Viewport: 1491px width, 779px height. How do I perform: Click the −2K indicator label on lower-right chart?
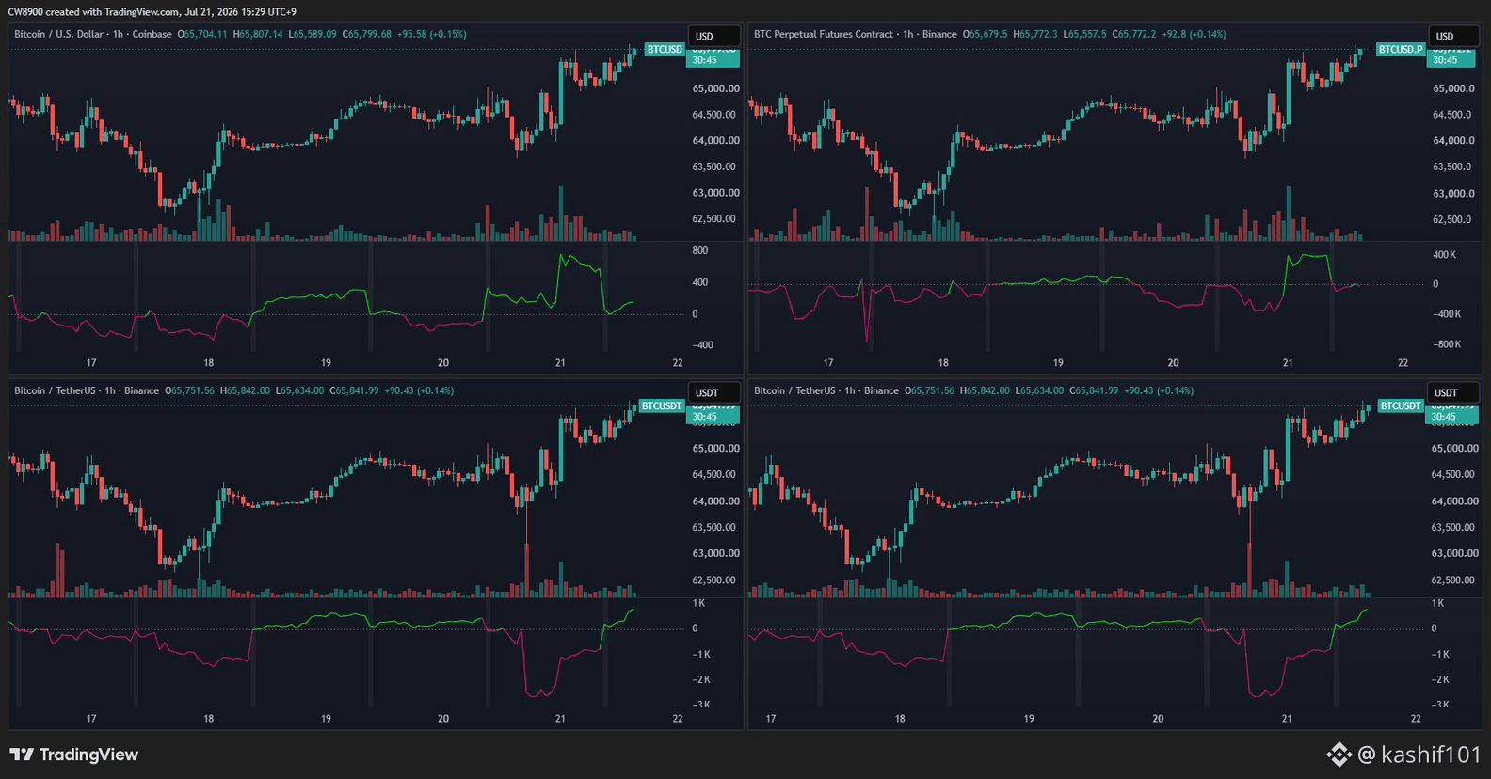pos(1441,679)
